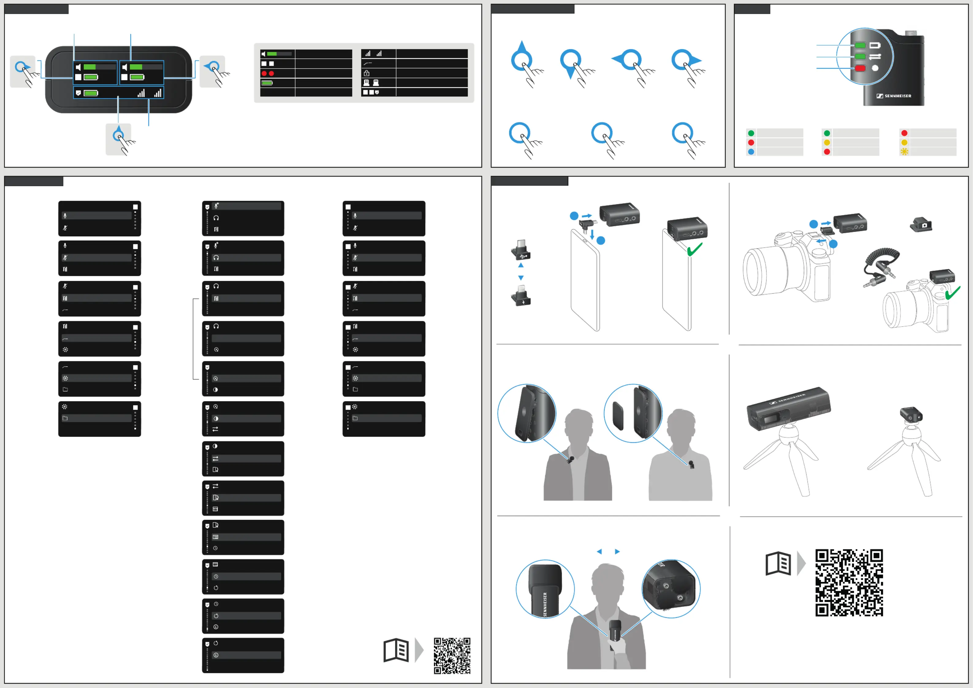Click the small receiver mounted on tripod
973x688 pixels.
click(x=911, y=415)
